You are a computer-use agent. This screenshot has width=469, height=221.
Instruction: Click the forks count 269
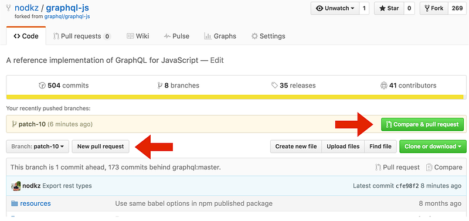(x=457, y=8)
